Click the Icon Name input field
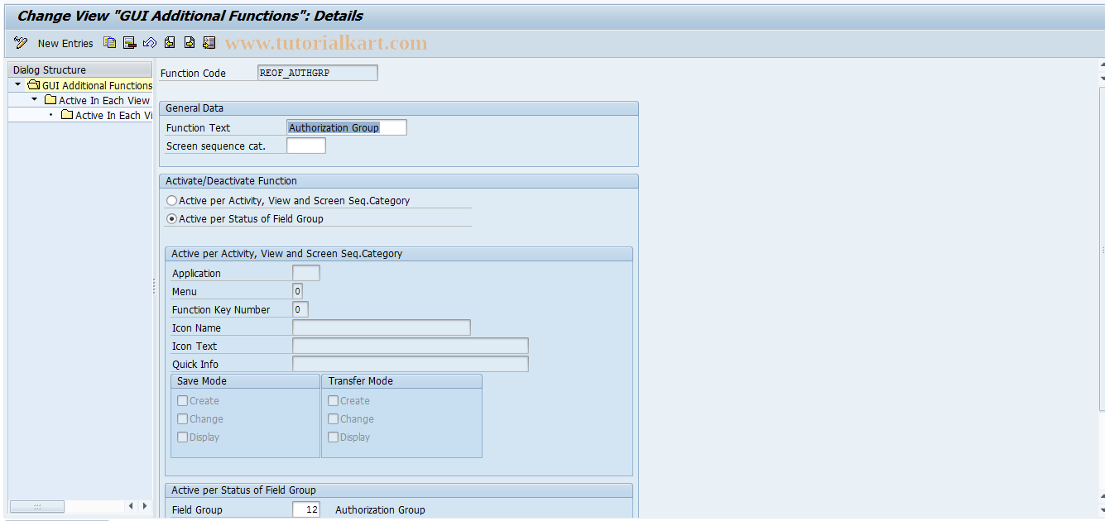The image size is (1105, 521). pyautogui.click(x=382, y=327)
